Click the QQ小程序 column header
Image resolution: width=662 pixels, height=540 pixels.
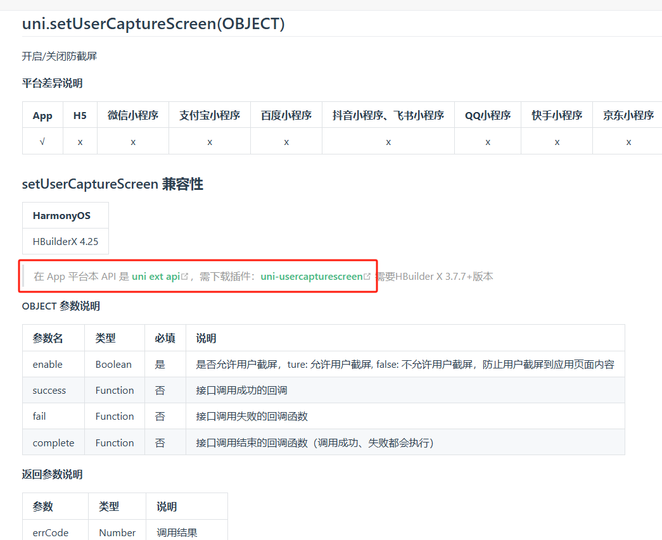(488, 115)
